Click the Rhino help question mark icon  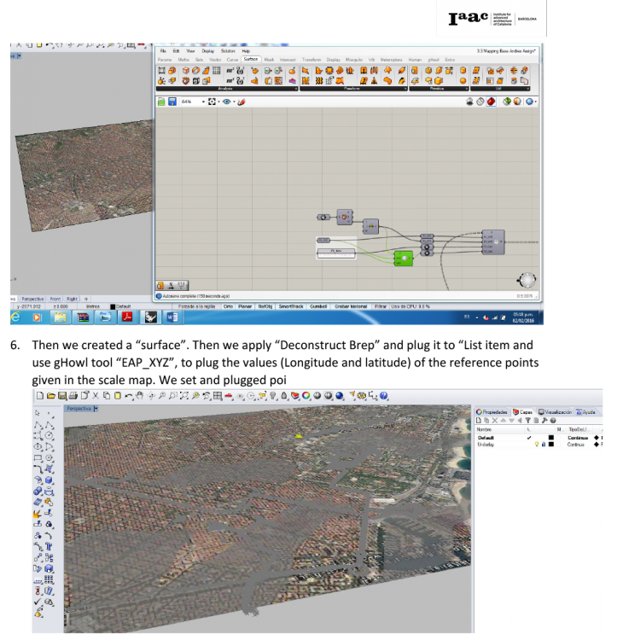coord(384,396)
